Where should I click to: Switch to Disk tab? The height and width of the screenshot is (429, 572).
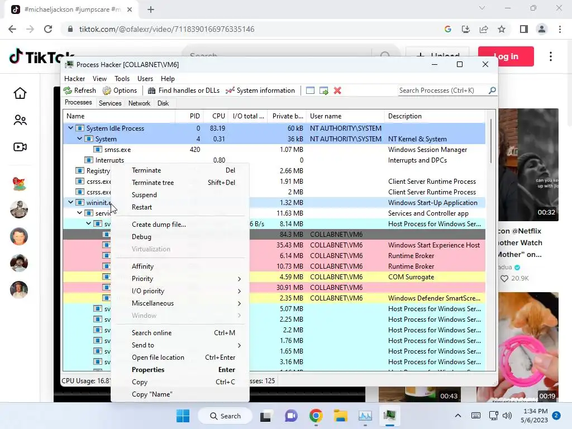(x=163, y=103)
